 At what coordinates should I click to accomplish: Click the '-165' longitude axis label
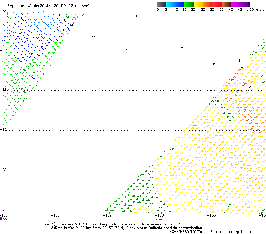click(4, 215)
